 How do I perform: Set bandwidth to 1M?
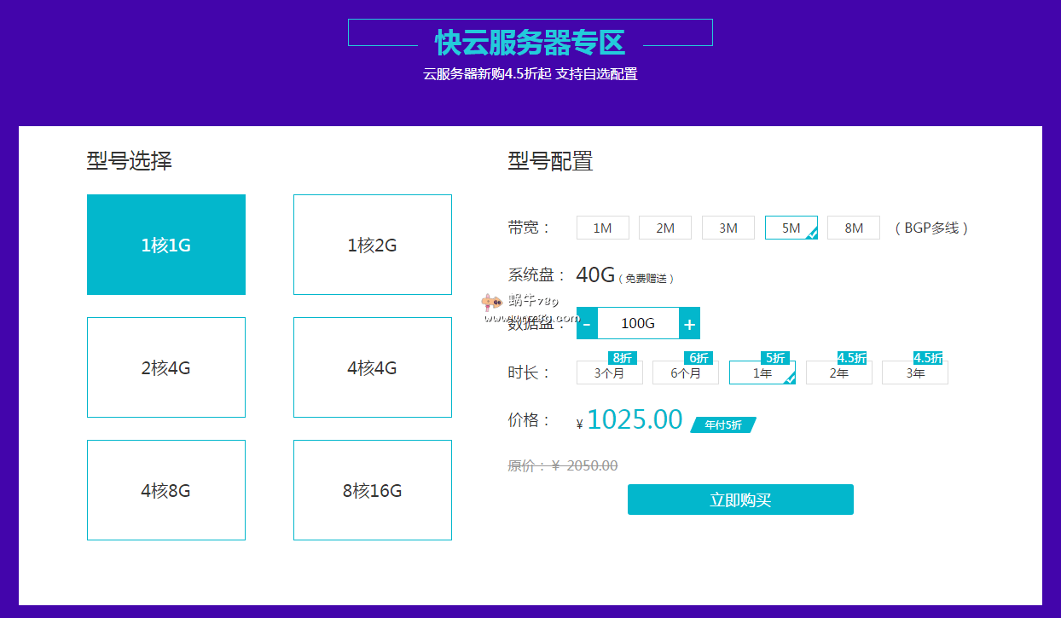pyautogui.click(x=603, y=228)
